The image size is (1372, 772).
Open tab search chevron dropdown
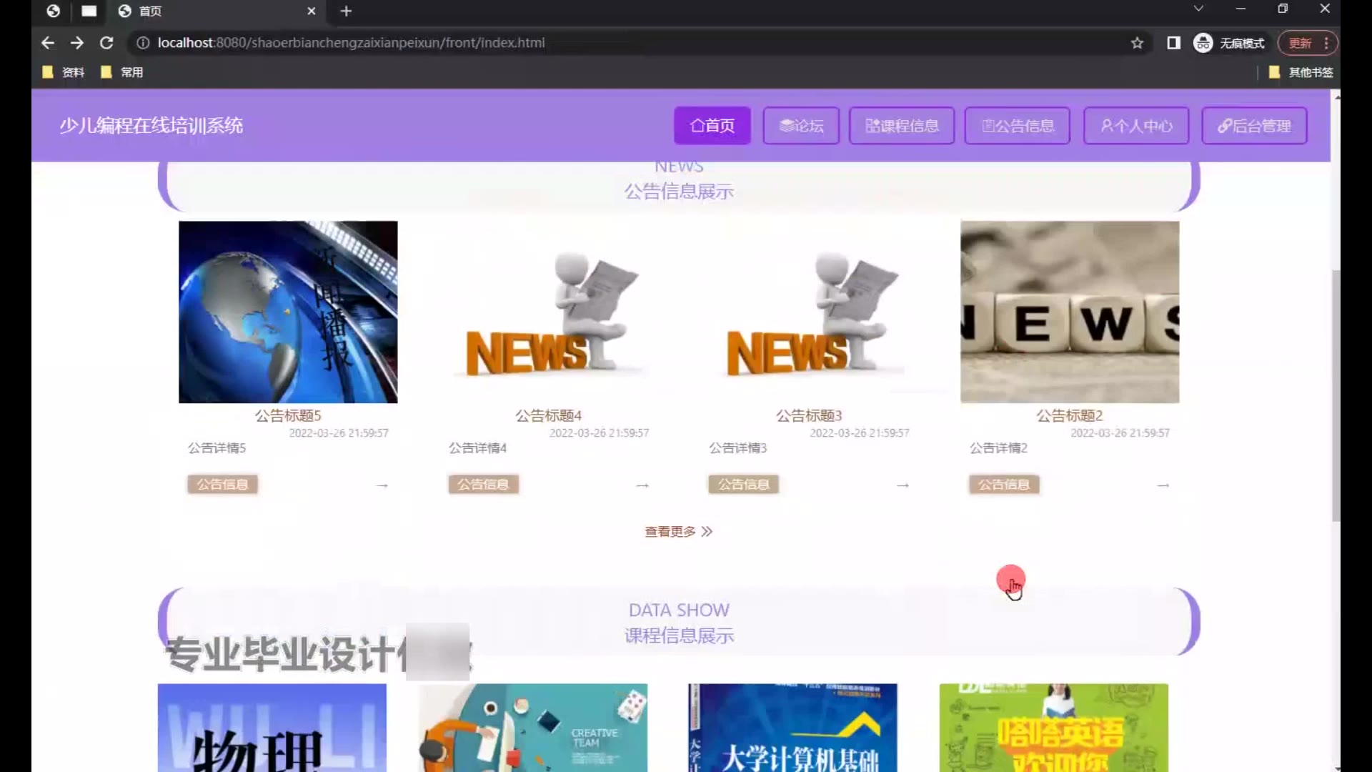1198,9
